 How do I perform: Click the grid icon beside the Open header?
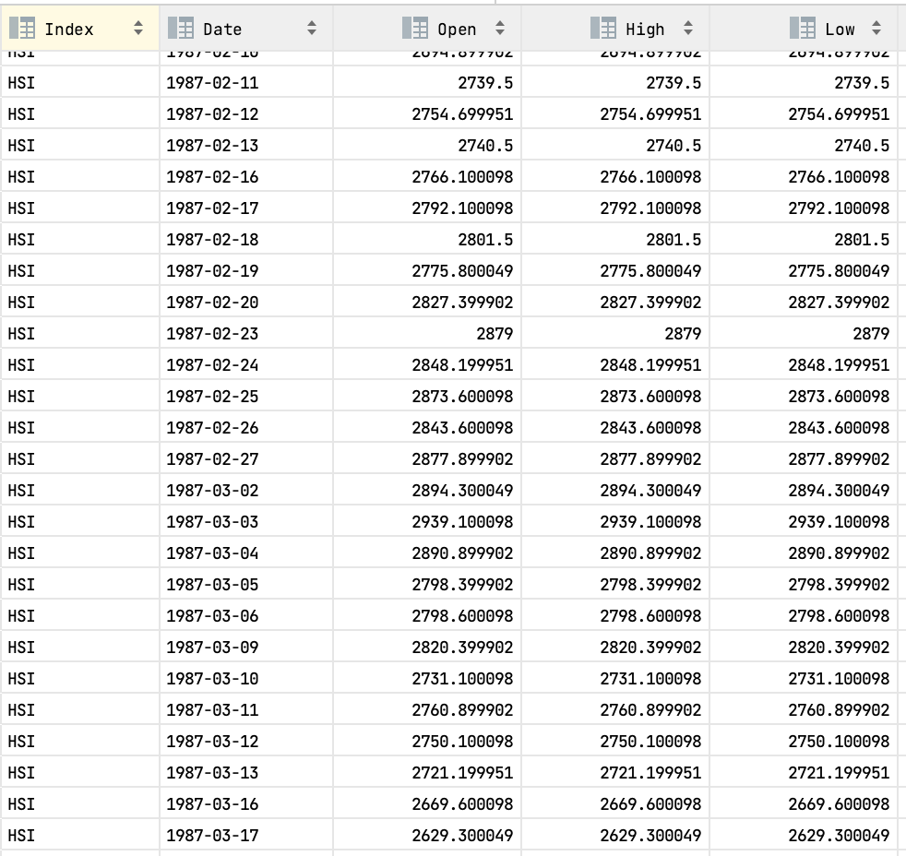pos(417,28)
